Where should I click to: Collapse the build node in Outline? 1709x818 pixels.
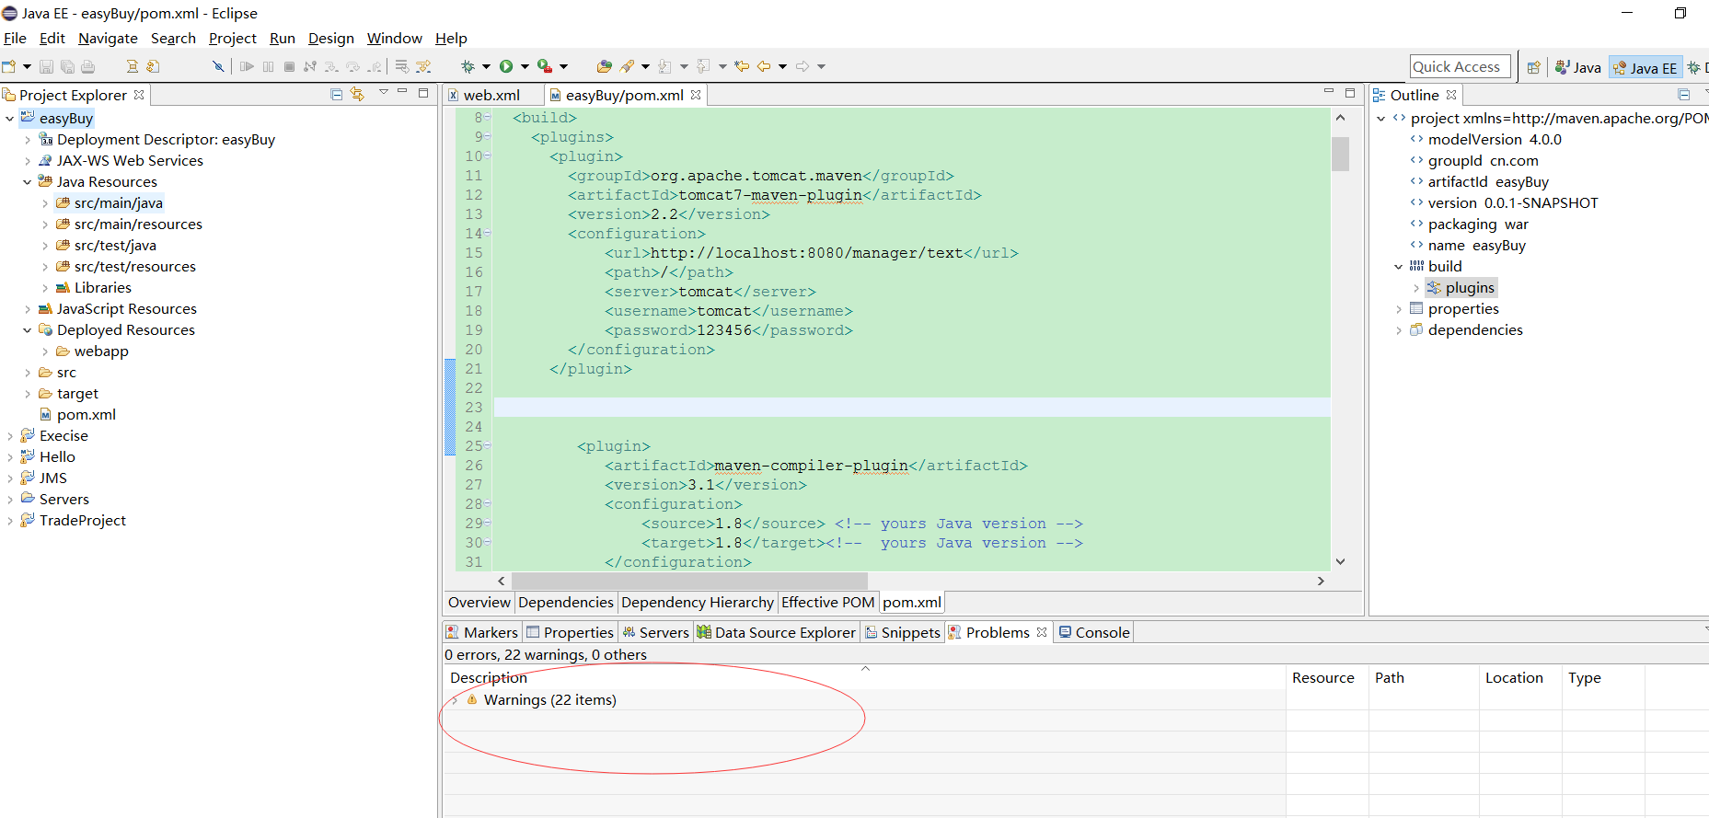click(x=1399, y=267)
